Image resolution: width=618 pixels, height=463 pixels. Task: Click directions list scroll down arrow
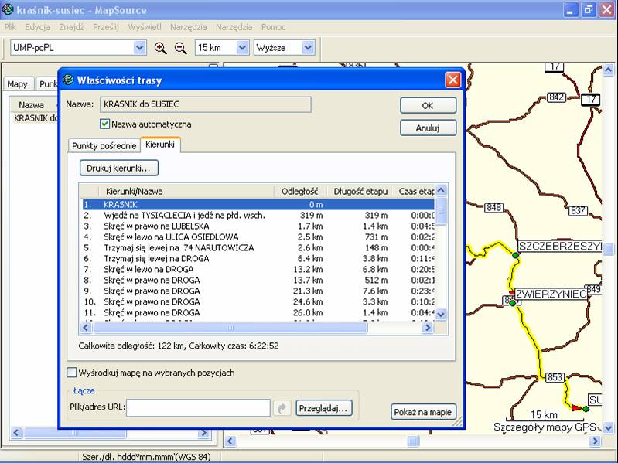(x=441, y=314)
